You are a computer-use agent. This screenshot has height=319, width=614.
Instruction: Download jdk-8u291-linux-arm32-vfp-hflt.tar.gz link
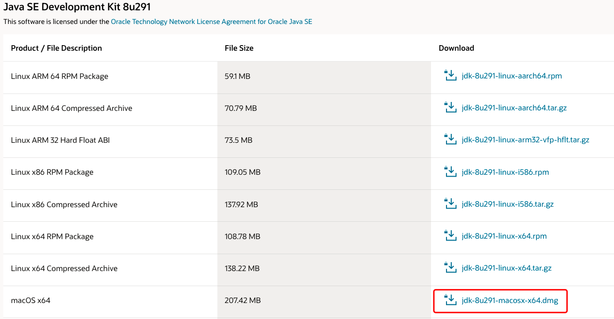526,140
